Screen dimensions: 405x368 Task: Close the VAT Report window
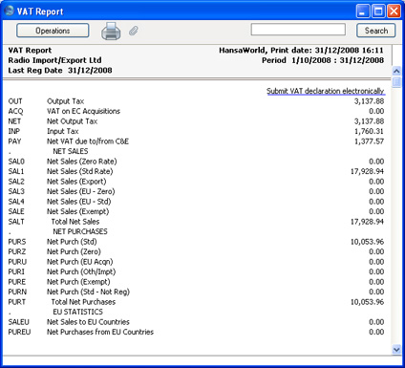[x=394, y=11]
